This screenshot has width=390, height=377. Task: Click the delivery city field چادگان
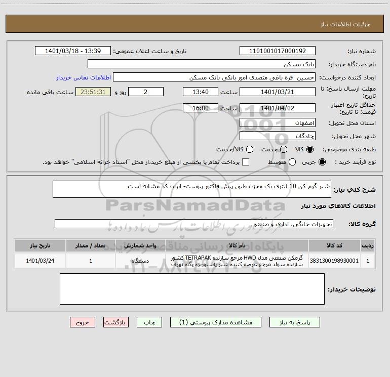278,136
